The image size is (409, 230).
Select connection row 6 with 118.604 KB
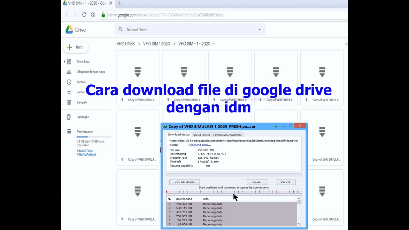(232, 224)
